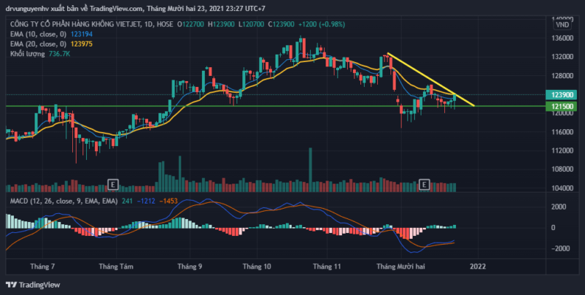Screen dimensions: 585x295
Task: Click the opening price O122700 in the header
Action: [x=191, y=24]
